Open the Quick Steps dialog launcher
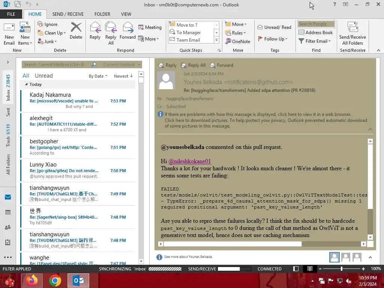 click(x=219, y=51)
